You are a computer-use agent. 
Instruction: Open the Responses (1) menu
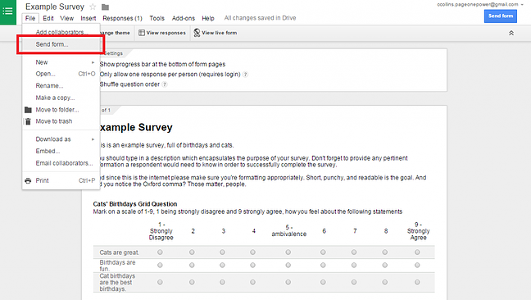(x=122, y=18)
